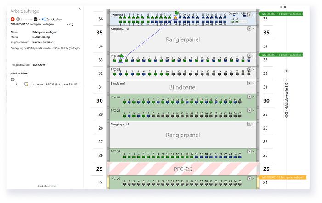Image resolution: width=322 pixels, height=203 pixels.
Task: Toggle the V button on PFC-30
Action: (249, 97)
